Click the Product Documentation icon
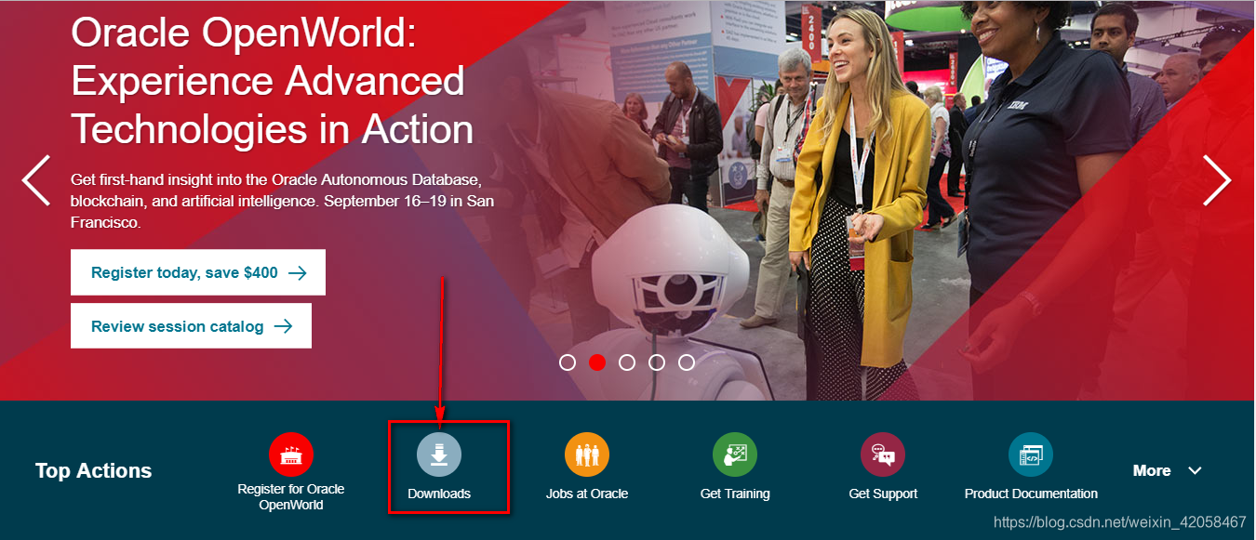The height and width of the screenshot is (540, 1256). coord(1031,455)
